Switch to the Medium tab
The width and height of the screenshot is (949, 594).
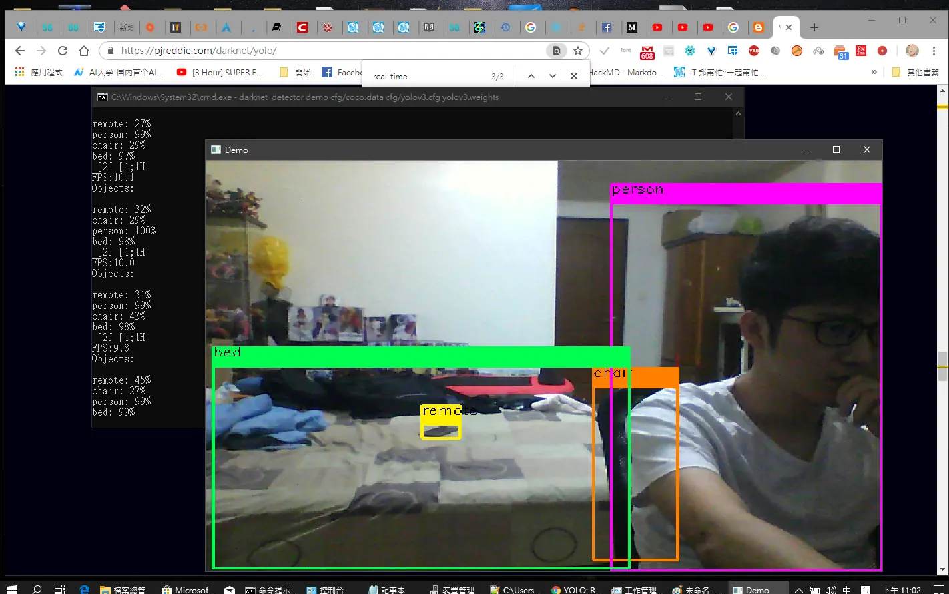[632, 27]
